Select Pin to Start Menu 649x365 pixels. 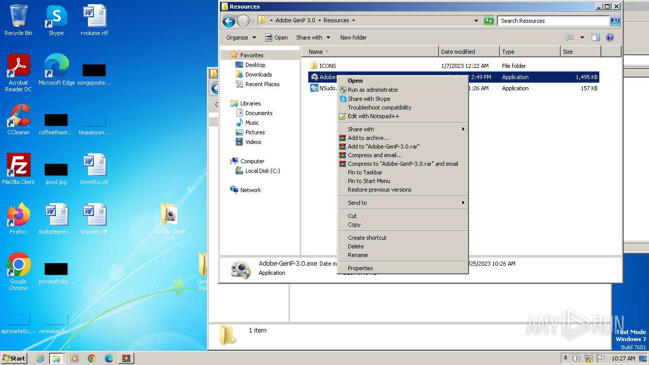coord(403,181)
